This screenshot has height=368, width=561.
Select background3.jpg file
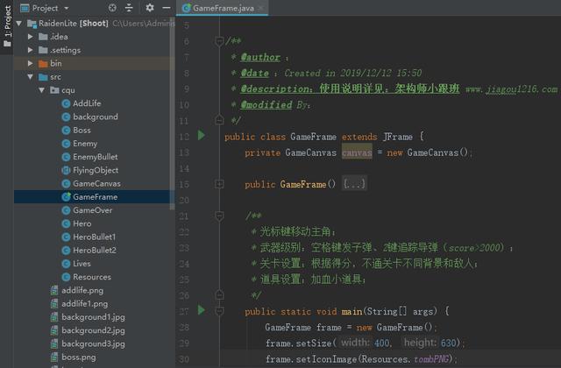pos(93,343)
